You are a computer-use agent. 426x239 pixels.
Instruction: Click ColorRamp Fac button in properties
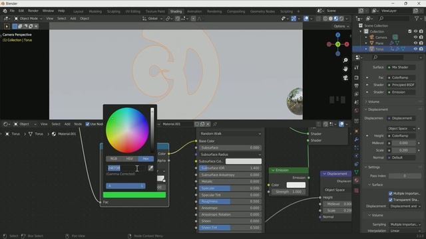tap(401, 78)
